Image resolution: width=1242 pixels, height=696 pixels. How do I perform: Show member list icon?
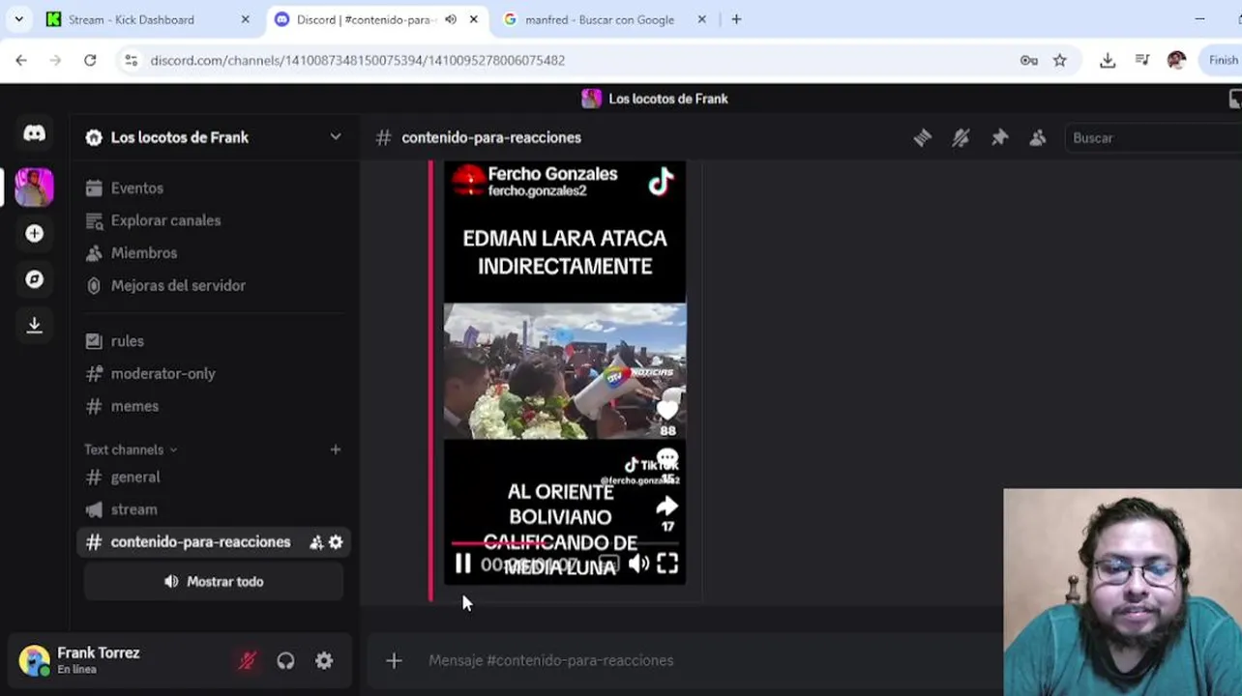click(x=1038, y=138)
